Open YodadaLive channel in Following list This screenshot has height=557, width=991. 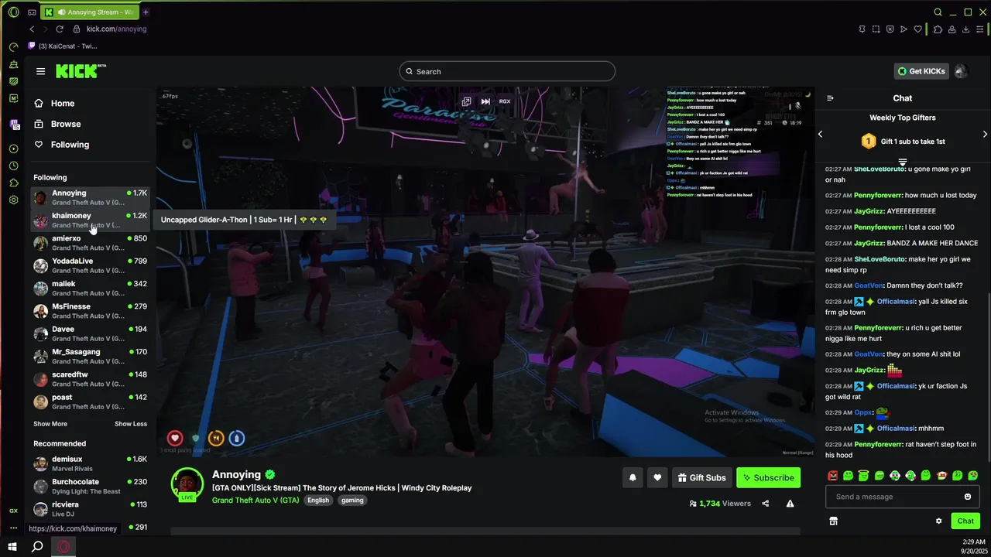point(91,265)
